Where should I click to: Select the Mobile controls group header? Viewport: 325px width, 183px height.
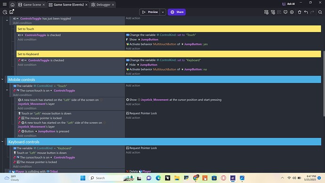coord(164,79)
